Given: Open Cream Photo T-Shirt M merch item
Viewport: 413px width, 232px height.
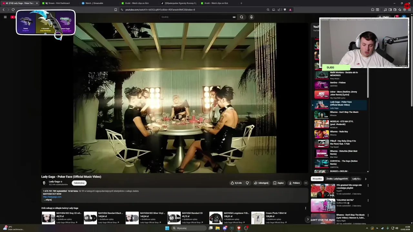Looking at the screenshot, I should click(271, 218).
